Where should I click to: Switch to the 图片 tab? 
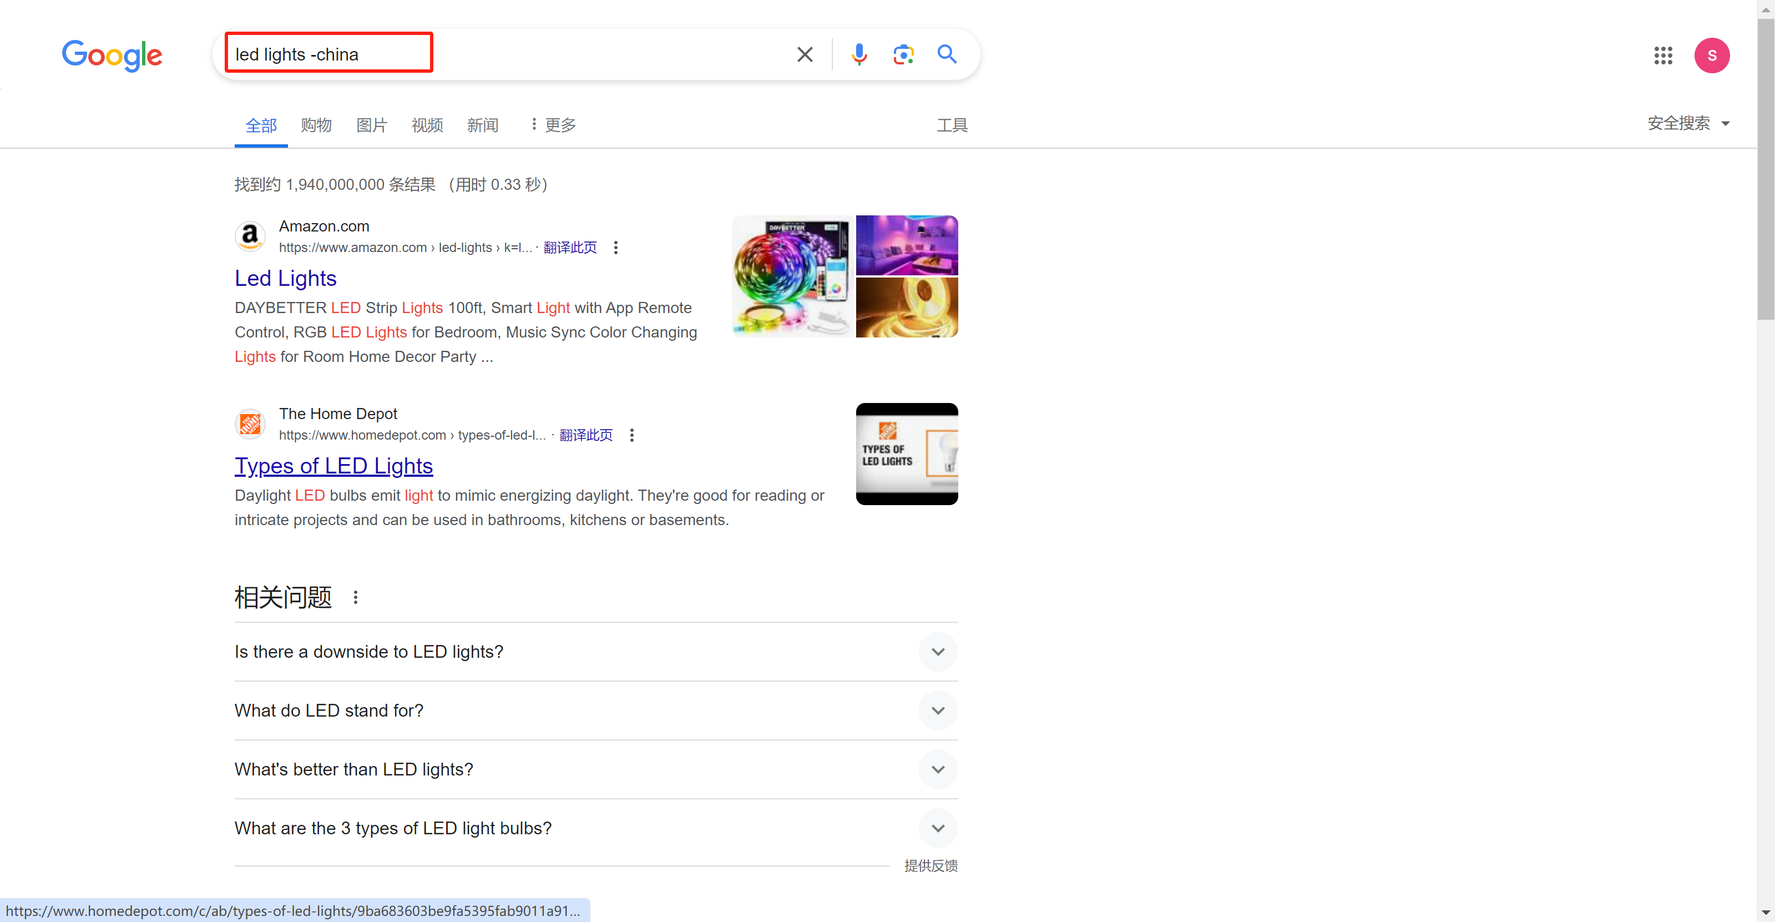point(371,125)
